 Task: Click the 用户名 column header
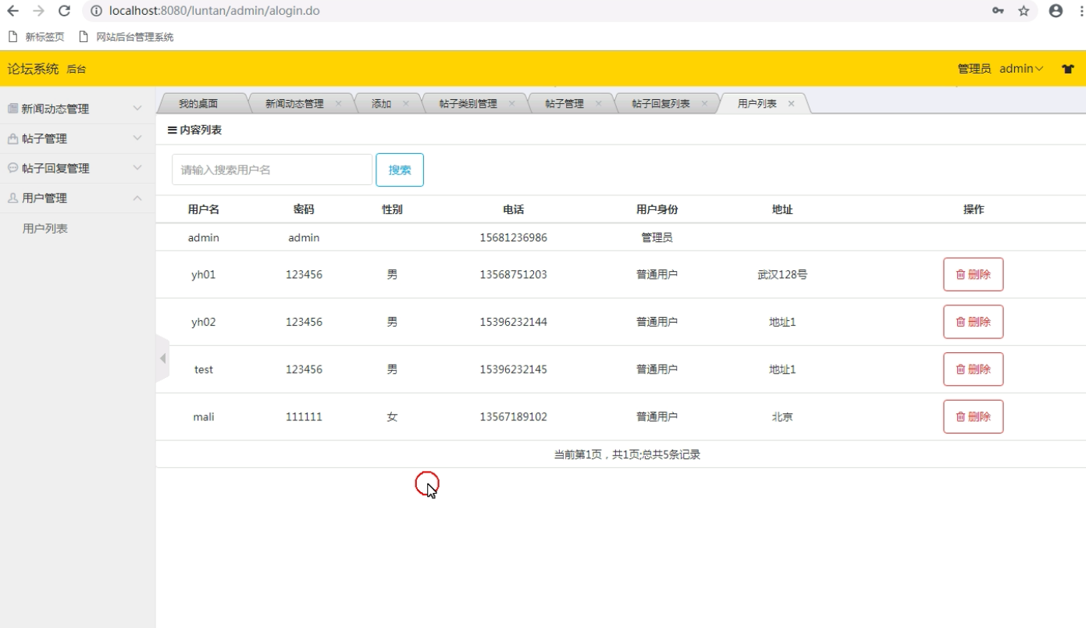coord(204,209)
